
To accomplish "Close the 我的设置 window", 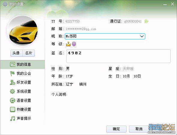I will point(172,4).
